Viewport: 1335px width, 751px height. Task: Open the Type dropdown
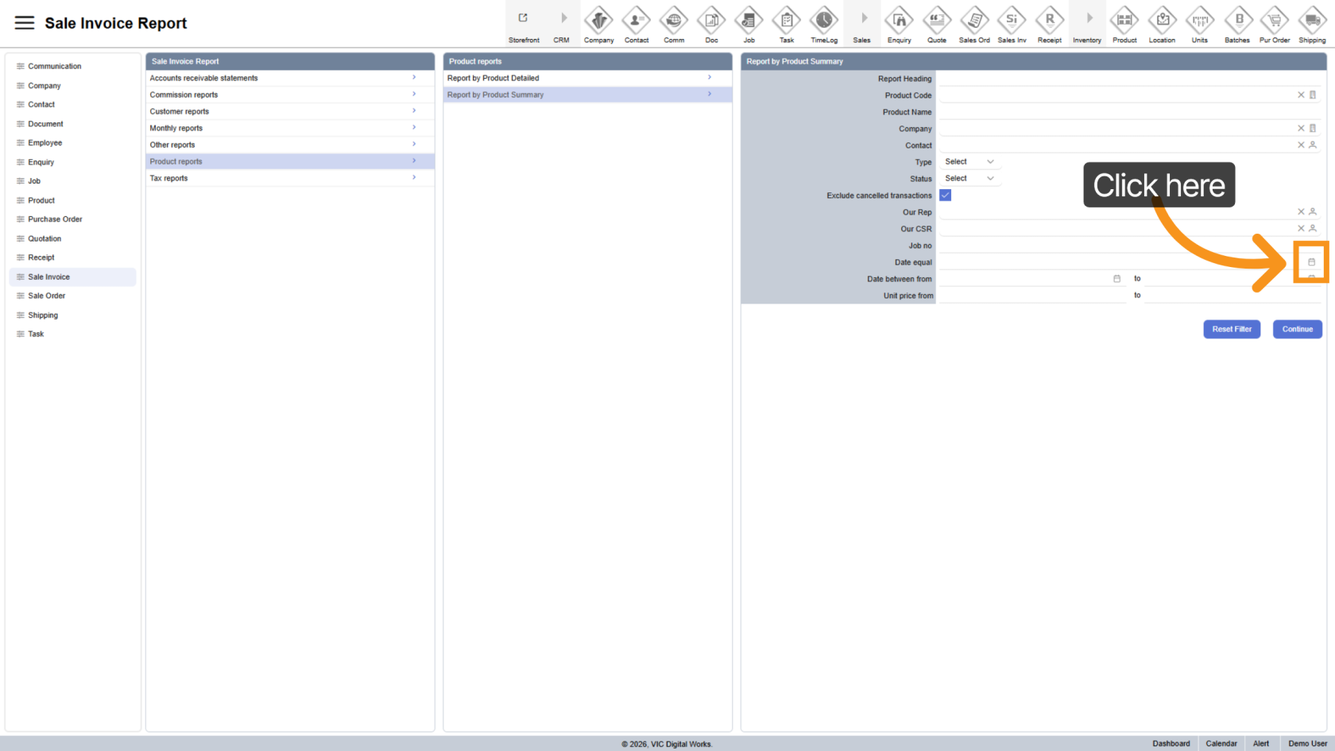pyautogui.click(x=969, y=162)
